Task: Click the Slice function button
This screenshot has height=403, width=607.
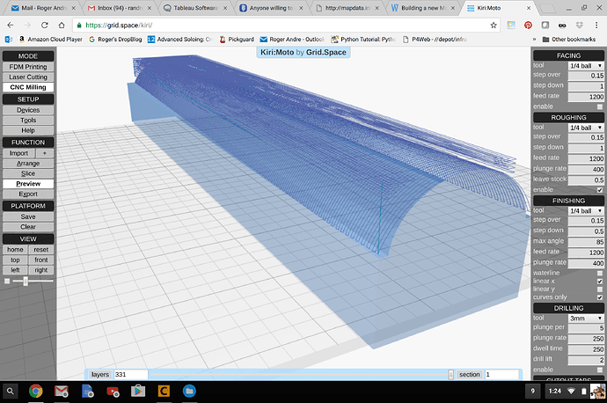Action: pyautogui.click(x=28, y=173)
